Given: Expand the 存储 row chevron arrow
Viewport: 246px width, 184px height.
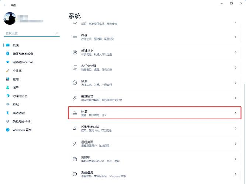Looking at the screenshot, I should [x=235, y=37].
